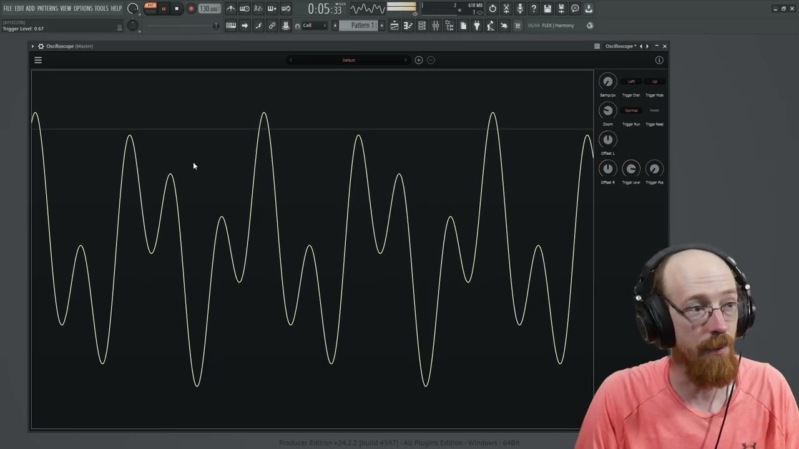Image resolution: width=799 pixels, height=449 pixels.
Task: Toggle loop recording icon
Action: coord(285,9)
